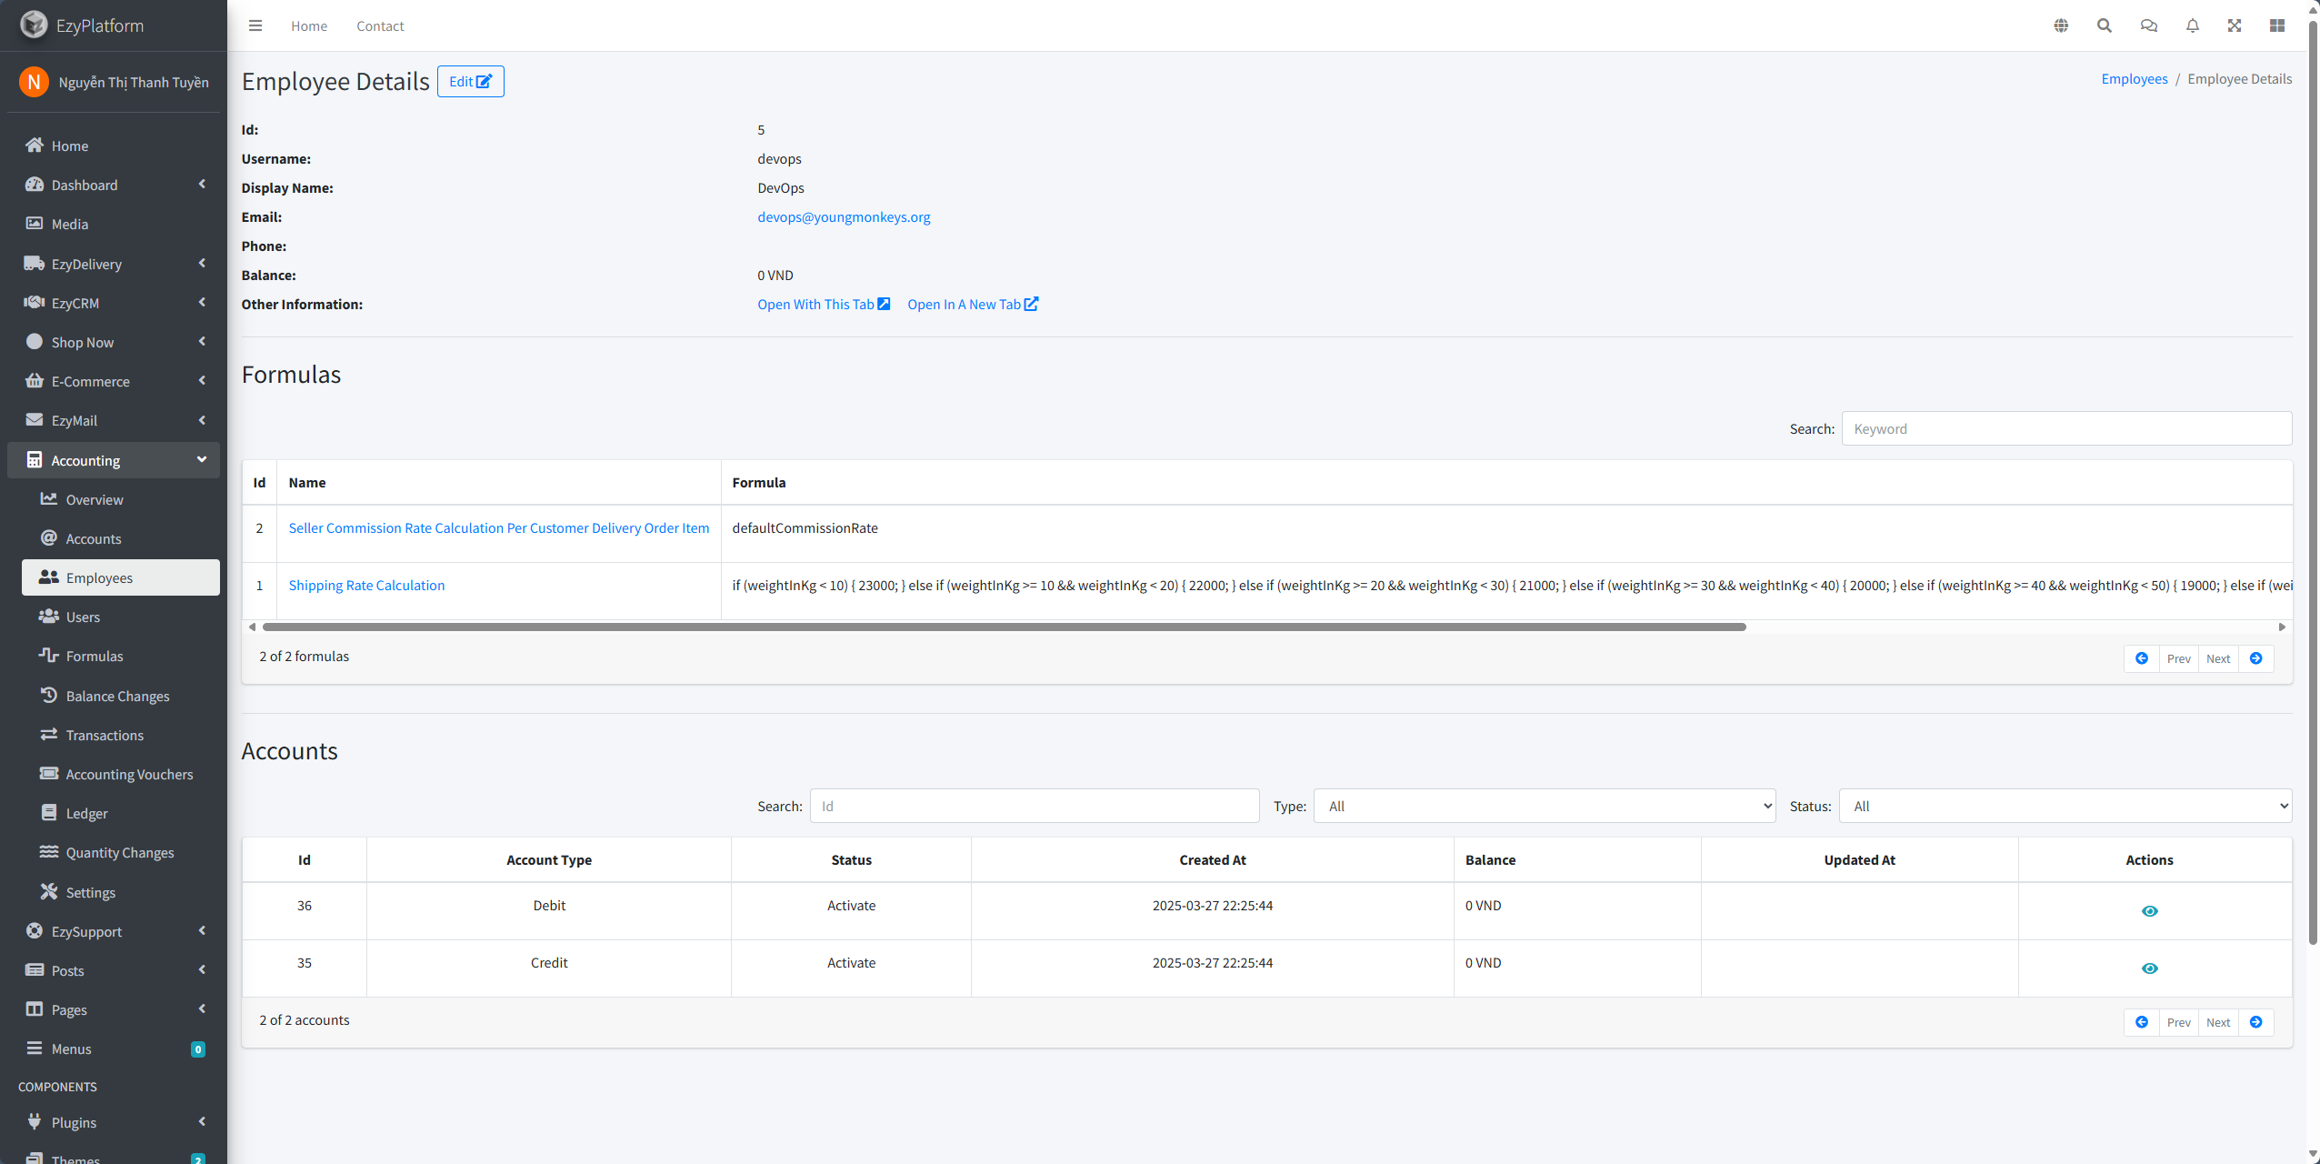Open Ledger in the sidebar
Screen dimensions: 2320x1164
(121, 813)
